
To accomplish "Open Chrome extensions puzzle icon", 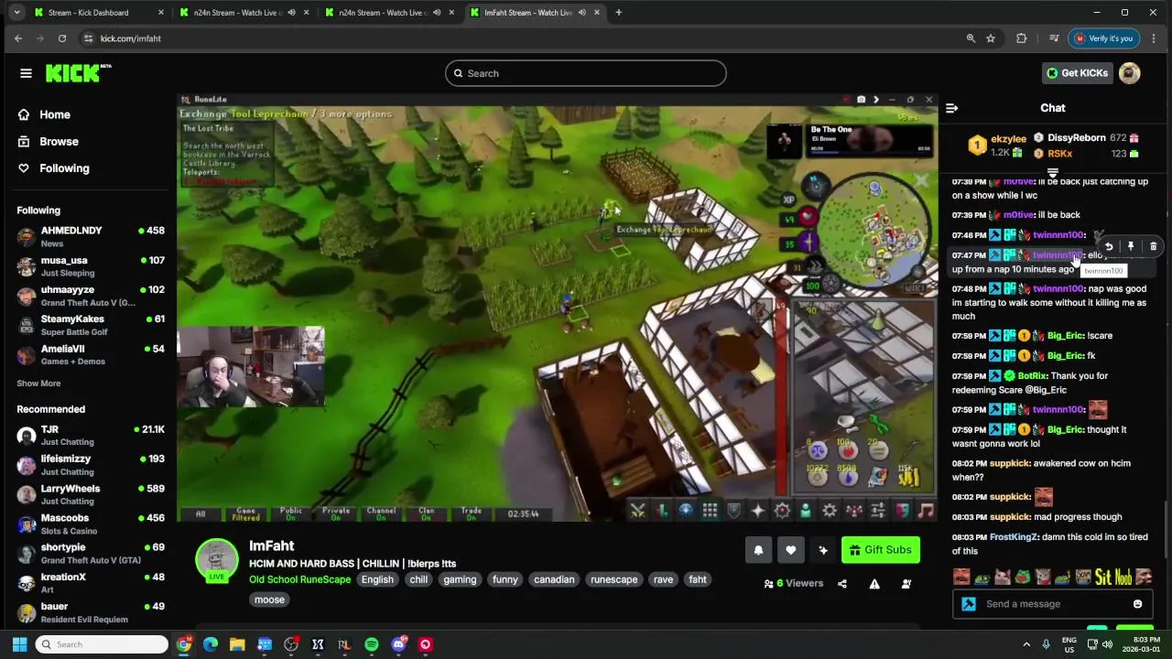I will (x=1022, y=38).
